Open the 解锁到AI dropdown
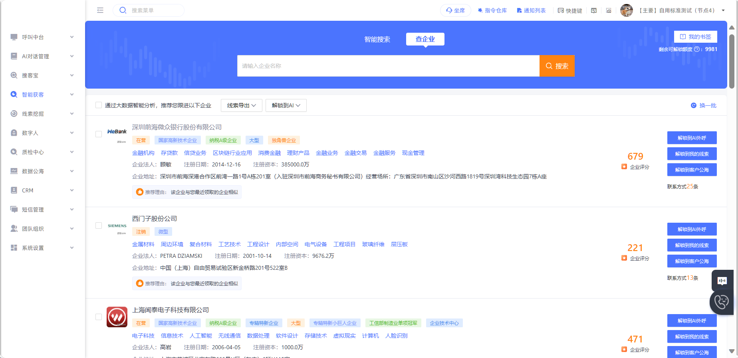Image resolution: width=738 pixels, height=358 pixels. (286, 105)
